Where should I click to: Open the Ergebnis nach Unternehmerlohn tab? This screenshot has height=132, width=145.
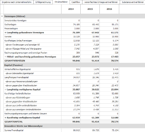17,2
